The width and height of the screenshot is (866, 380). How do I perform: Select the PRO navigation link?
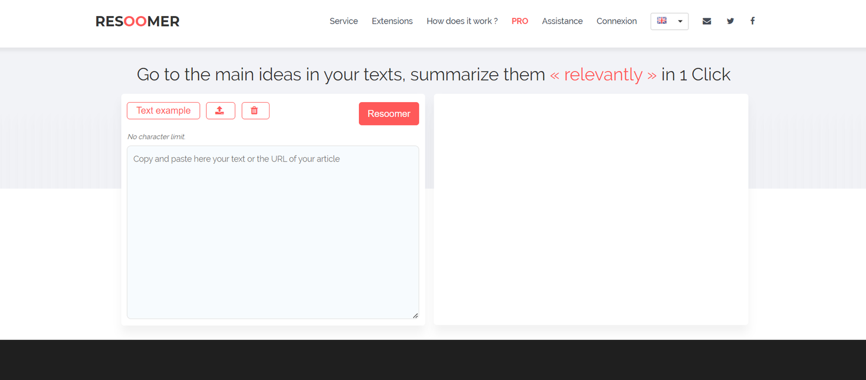520,21
